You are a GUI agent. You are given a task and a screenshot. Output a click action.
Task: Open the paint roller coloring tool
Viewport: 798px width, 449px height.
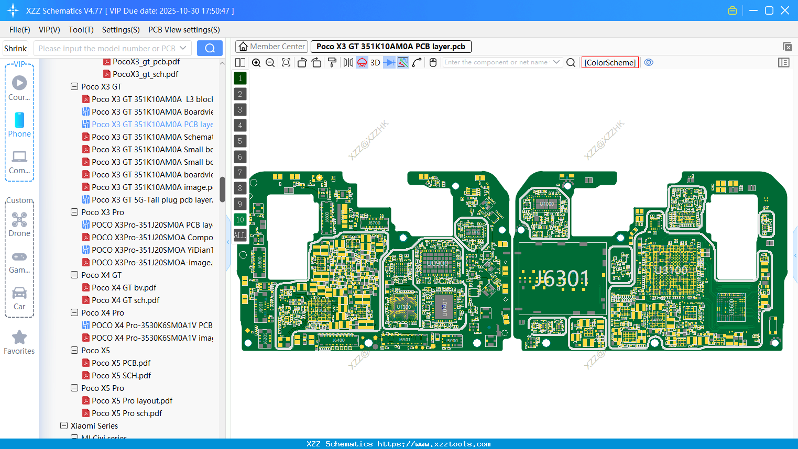[332, 62]
